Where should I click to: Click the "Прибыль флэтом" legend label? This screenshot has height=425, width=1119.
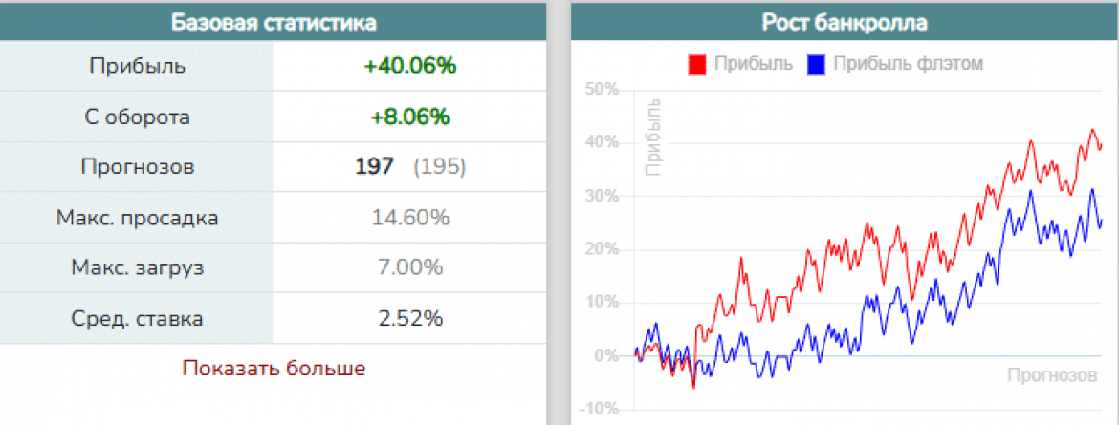coord(908,65)
